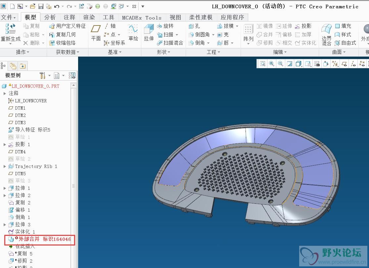Toggle datum plane display in view toolbar
Viewport: 369px width, 268px height.
[x=344, y=64]
